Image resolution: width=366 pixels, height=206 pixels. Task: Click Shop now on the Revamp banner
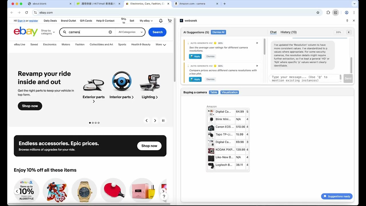(30, 106)
